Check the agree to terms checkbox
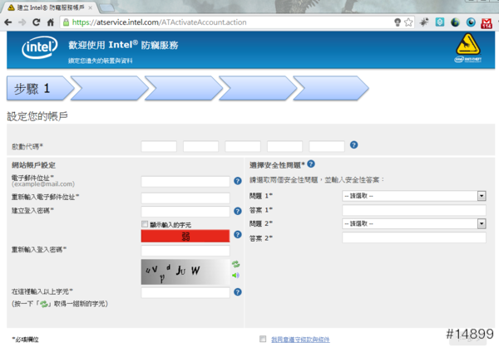The height and width of the screenshot is (347, 499). (x=263, y=339)
